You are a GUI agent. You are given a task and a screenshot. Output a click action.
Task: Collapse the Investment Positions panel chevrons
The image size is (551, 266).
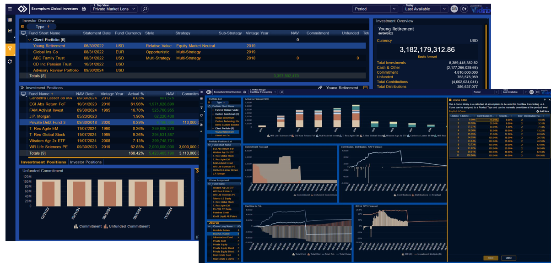pos(22,88)
